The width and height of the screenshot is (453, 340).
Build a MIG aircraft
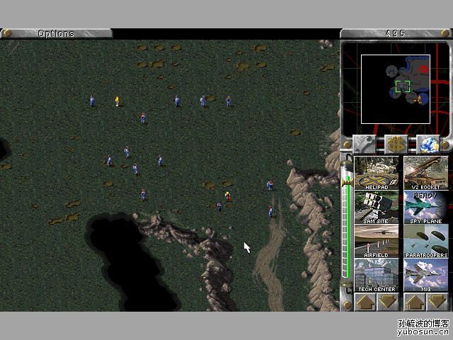[426, 276]
